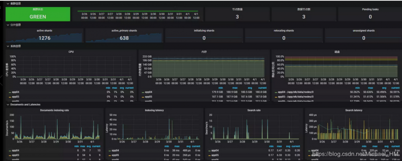Toggle app05 series in Search rate legend
This screenshot has width=402, height=161.
[215, 155]
